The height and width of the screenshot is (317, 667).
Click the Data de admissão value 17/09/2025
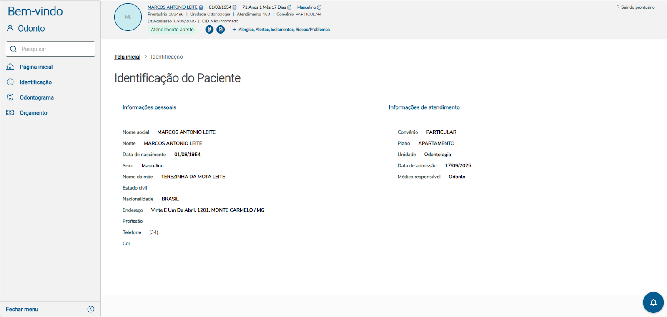coord(458,166)
